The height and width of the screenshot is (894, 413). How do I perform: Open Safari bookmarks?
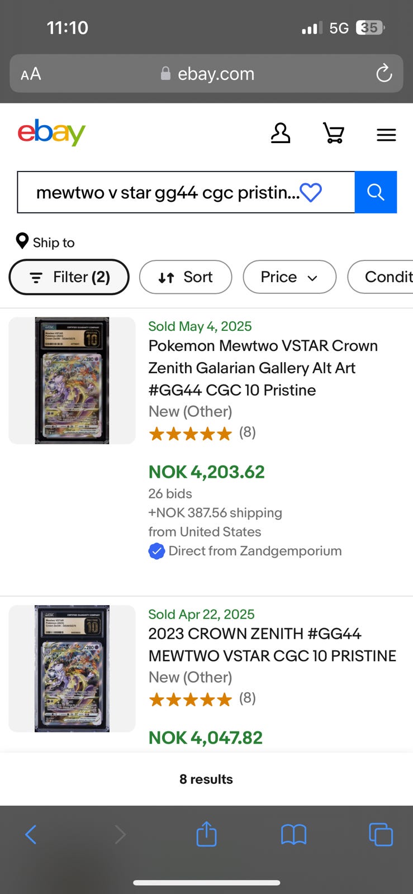(293, 835)
